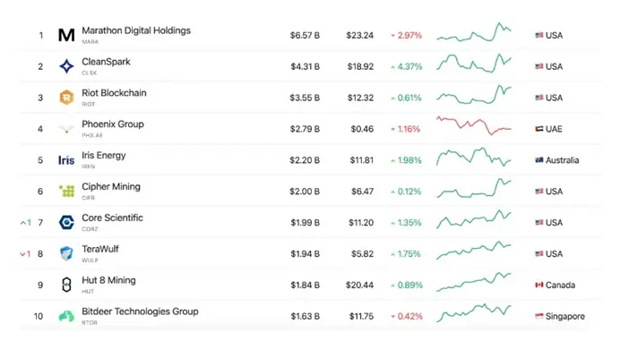Click the Australia country label
This screenshot has height=341, width=629.
click(x=556, y=160)
